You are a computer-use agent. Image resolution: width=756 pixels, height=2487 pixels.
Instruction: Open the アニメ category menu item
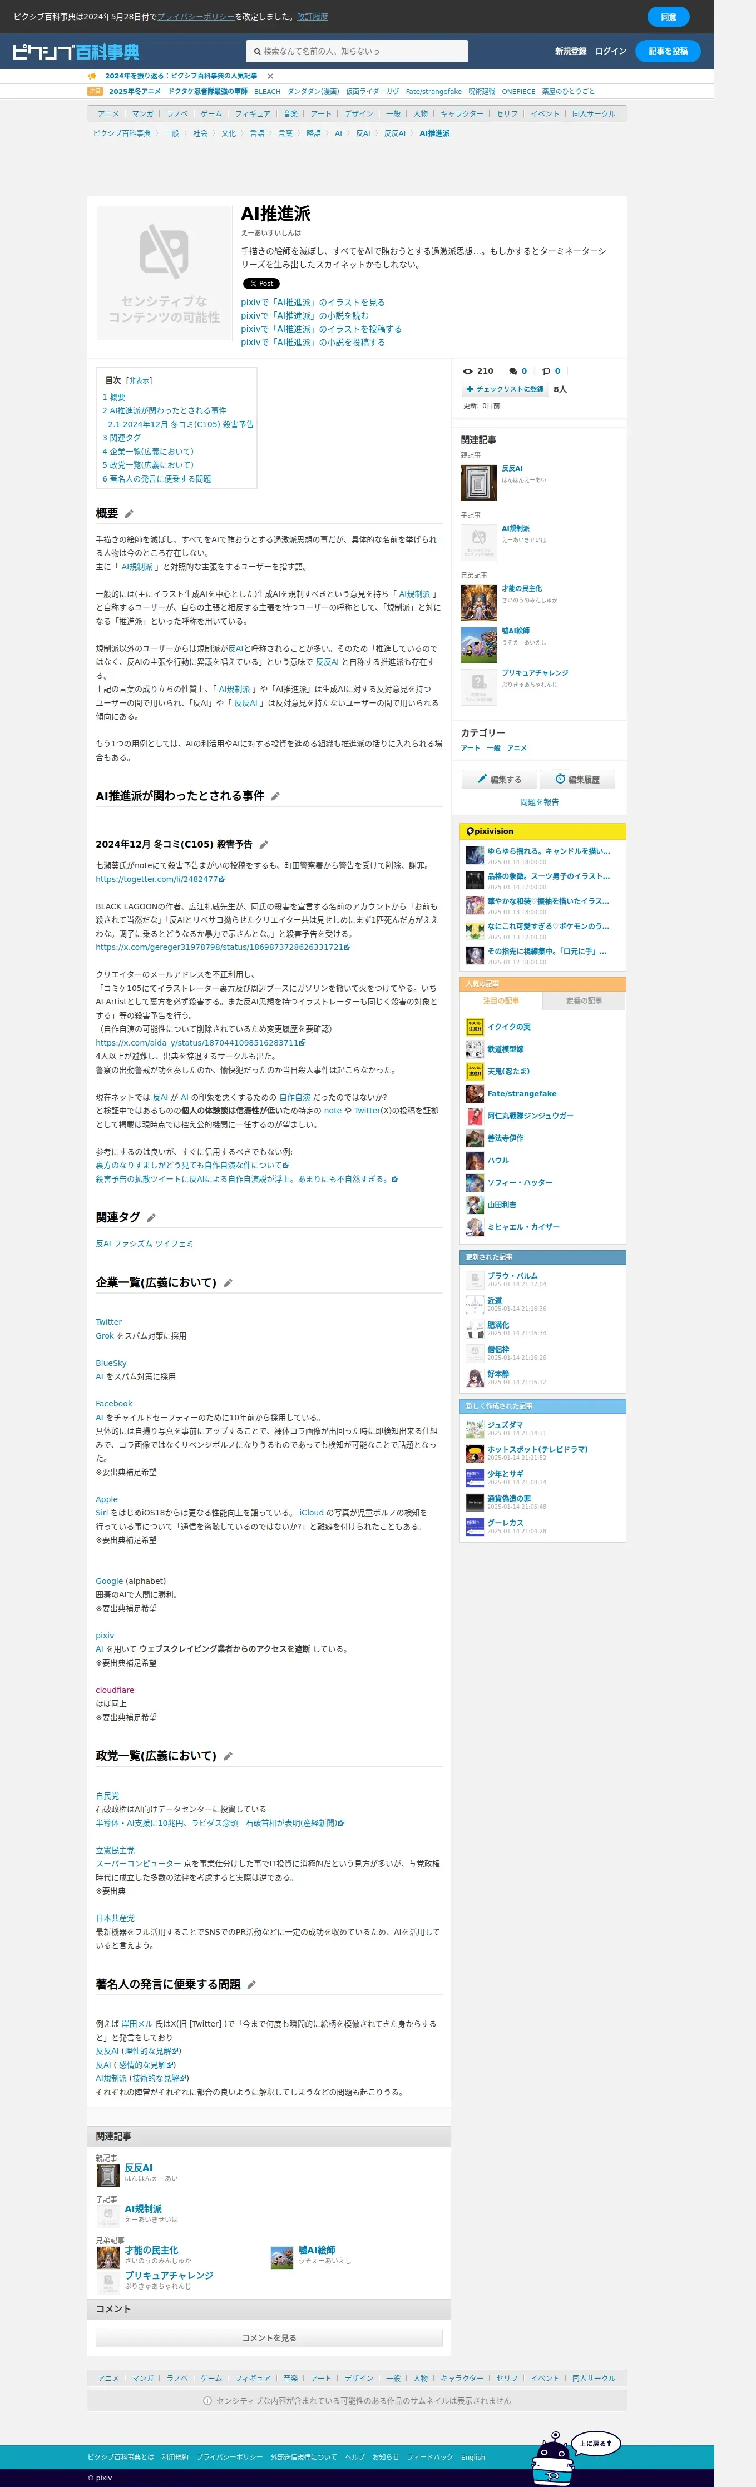[x=108, y=114]
